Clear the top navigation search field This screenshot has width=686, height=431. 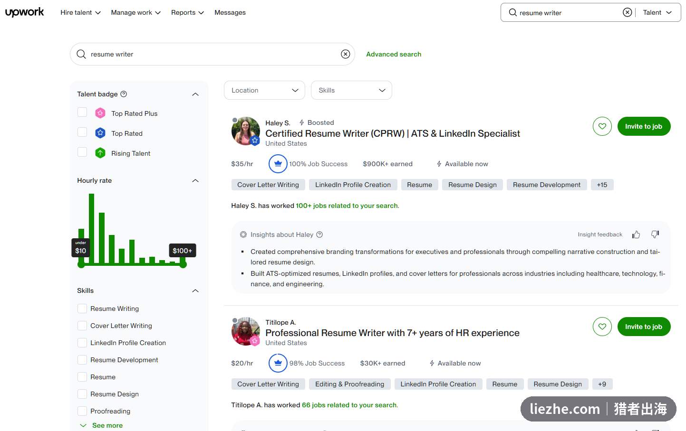point(628,12)
